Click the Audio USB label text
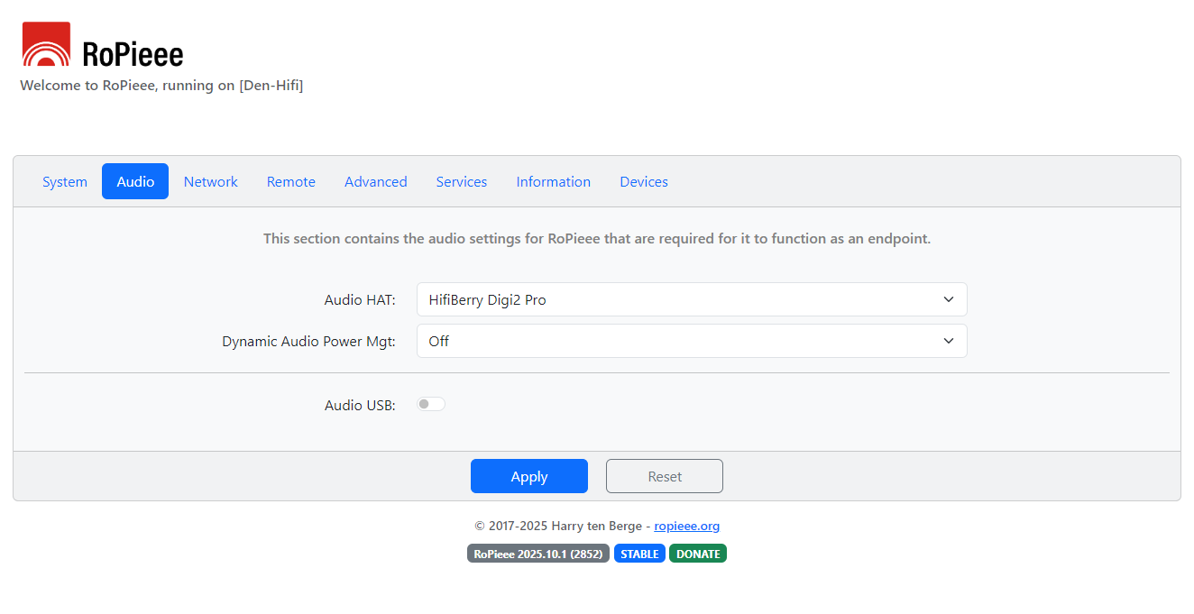Image resolution: width=1194 pixels, height=614 pixels. [x=360, y=406]
